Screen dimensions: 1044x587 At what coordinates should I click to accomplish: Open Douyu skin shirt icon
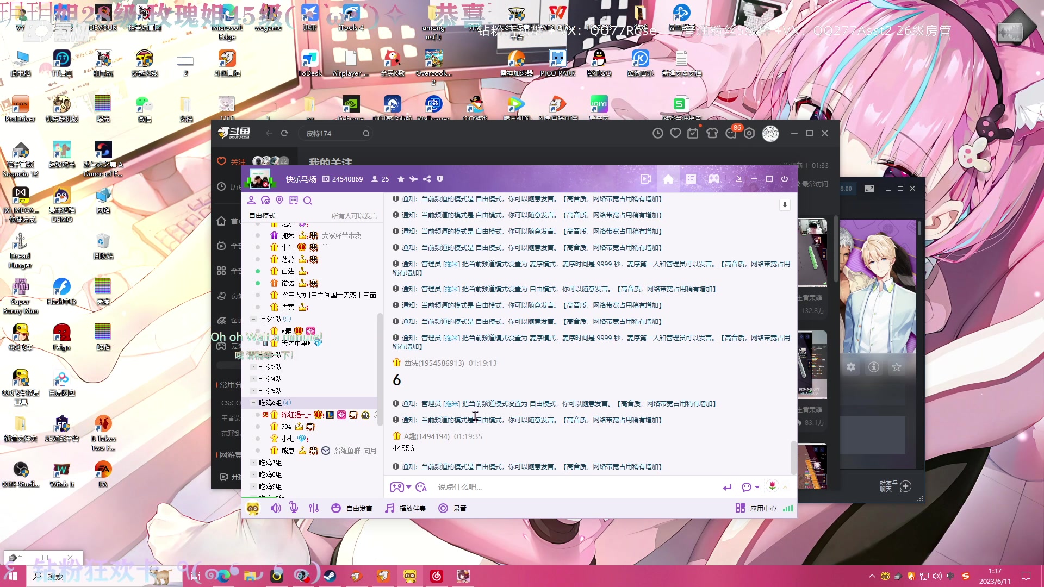(x=712, y=133)
